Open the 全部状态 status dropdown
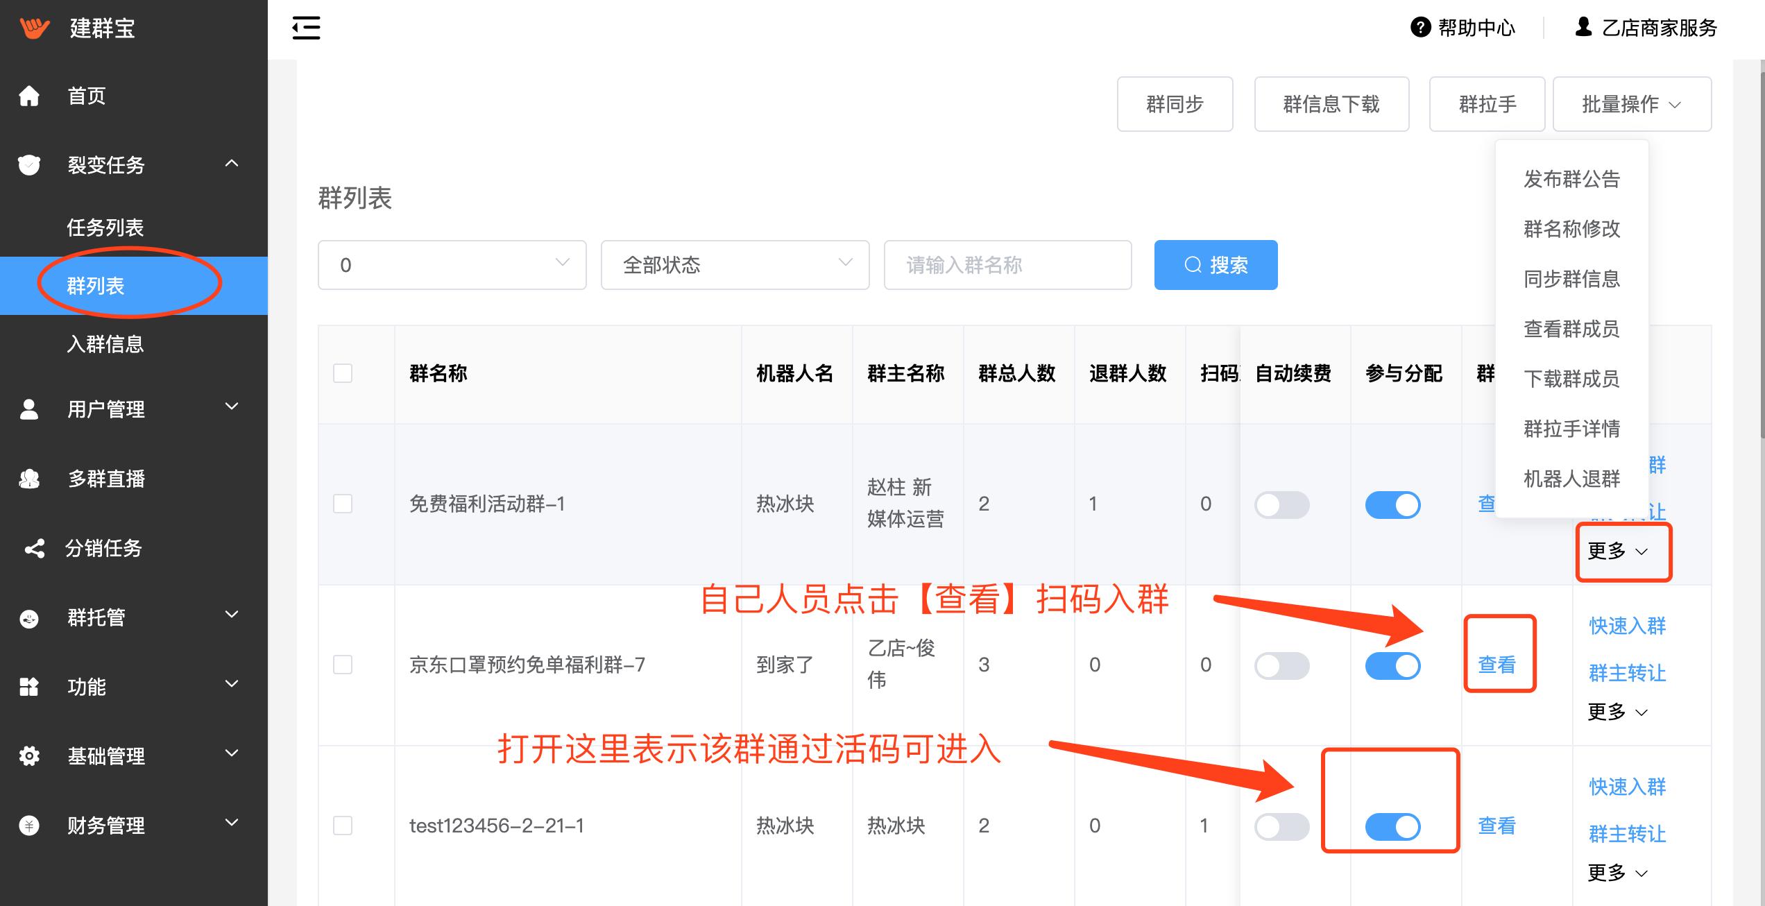Viewport: 1765px width, 906px height. point(735,265)
